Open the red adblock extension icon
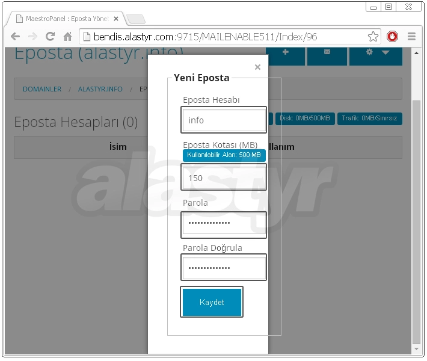 point(392,36)
